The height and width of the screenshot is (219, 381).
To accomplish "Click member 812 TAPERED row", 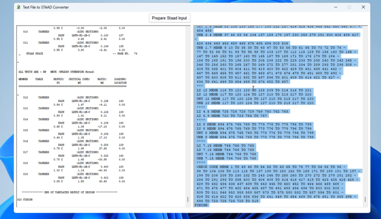I will (x=61, y=97).
